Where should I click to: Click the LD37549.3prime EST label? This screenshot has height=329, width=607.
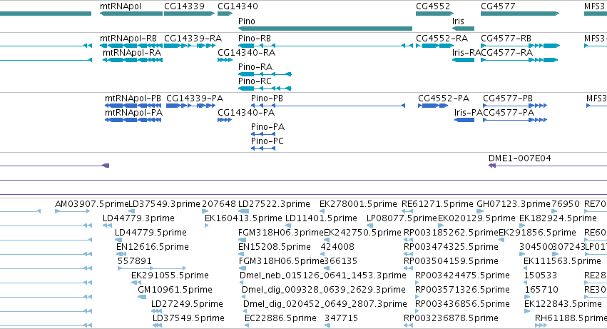[x=164, y=204]
